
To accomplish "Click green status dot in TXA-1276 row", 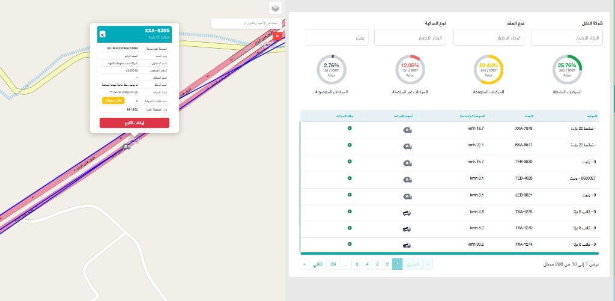I will 350,211.
